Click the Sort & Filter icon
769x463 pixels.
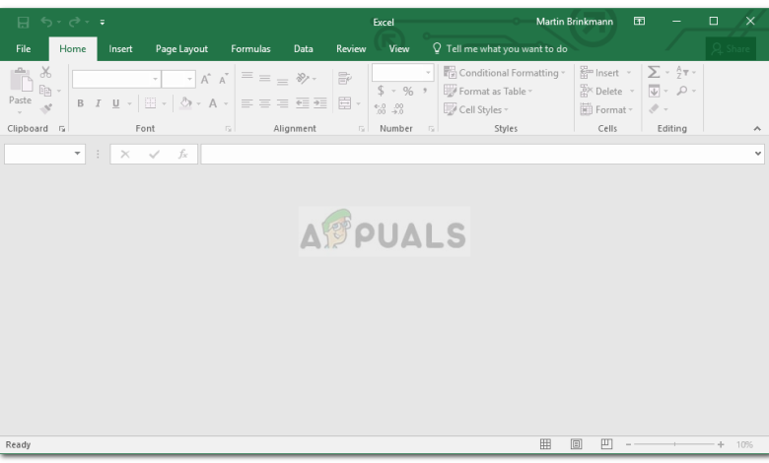click(x=682, y=72)
